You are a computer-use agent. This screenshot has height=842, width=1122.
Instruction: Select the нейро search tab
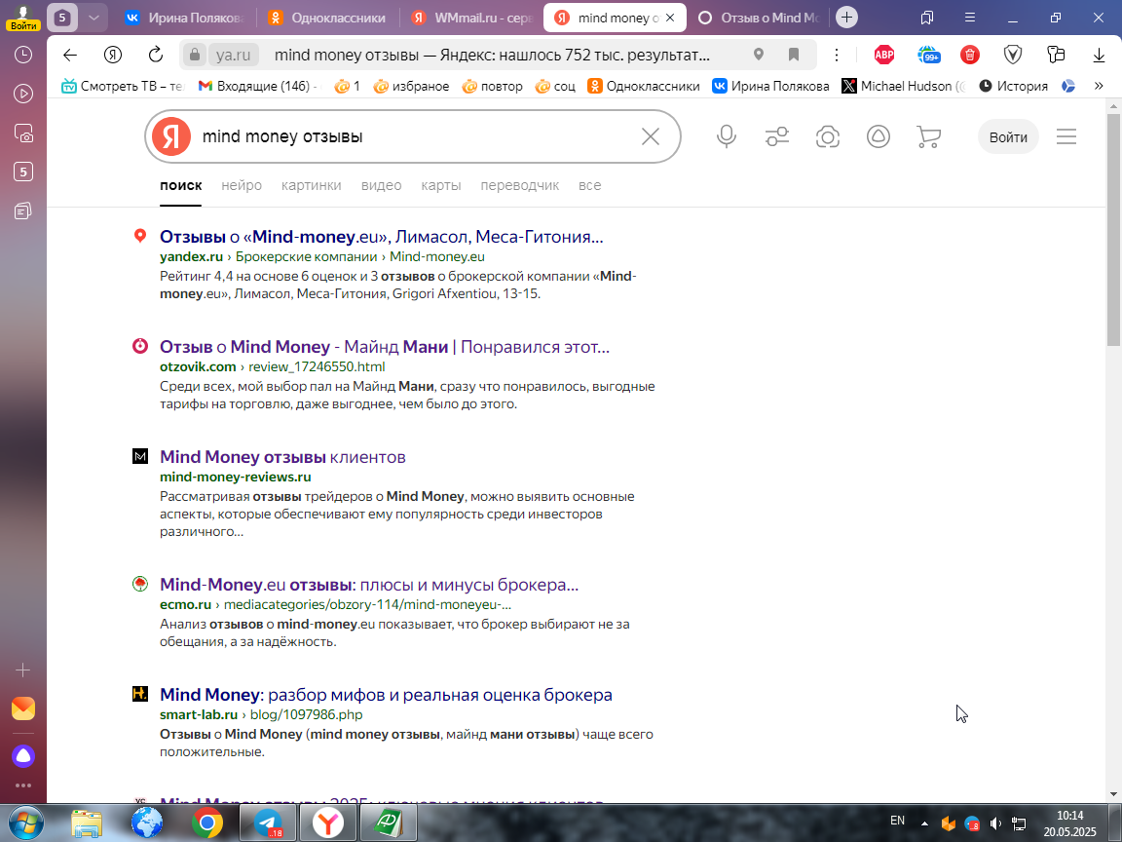242,185
